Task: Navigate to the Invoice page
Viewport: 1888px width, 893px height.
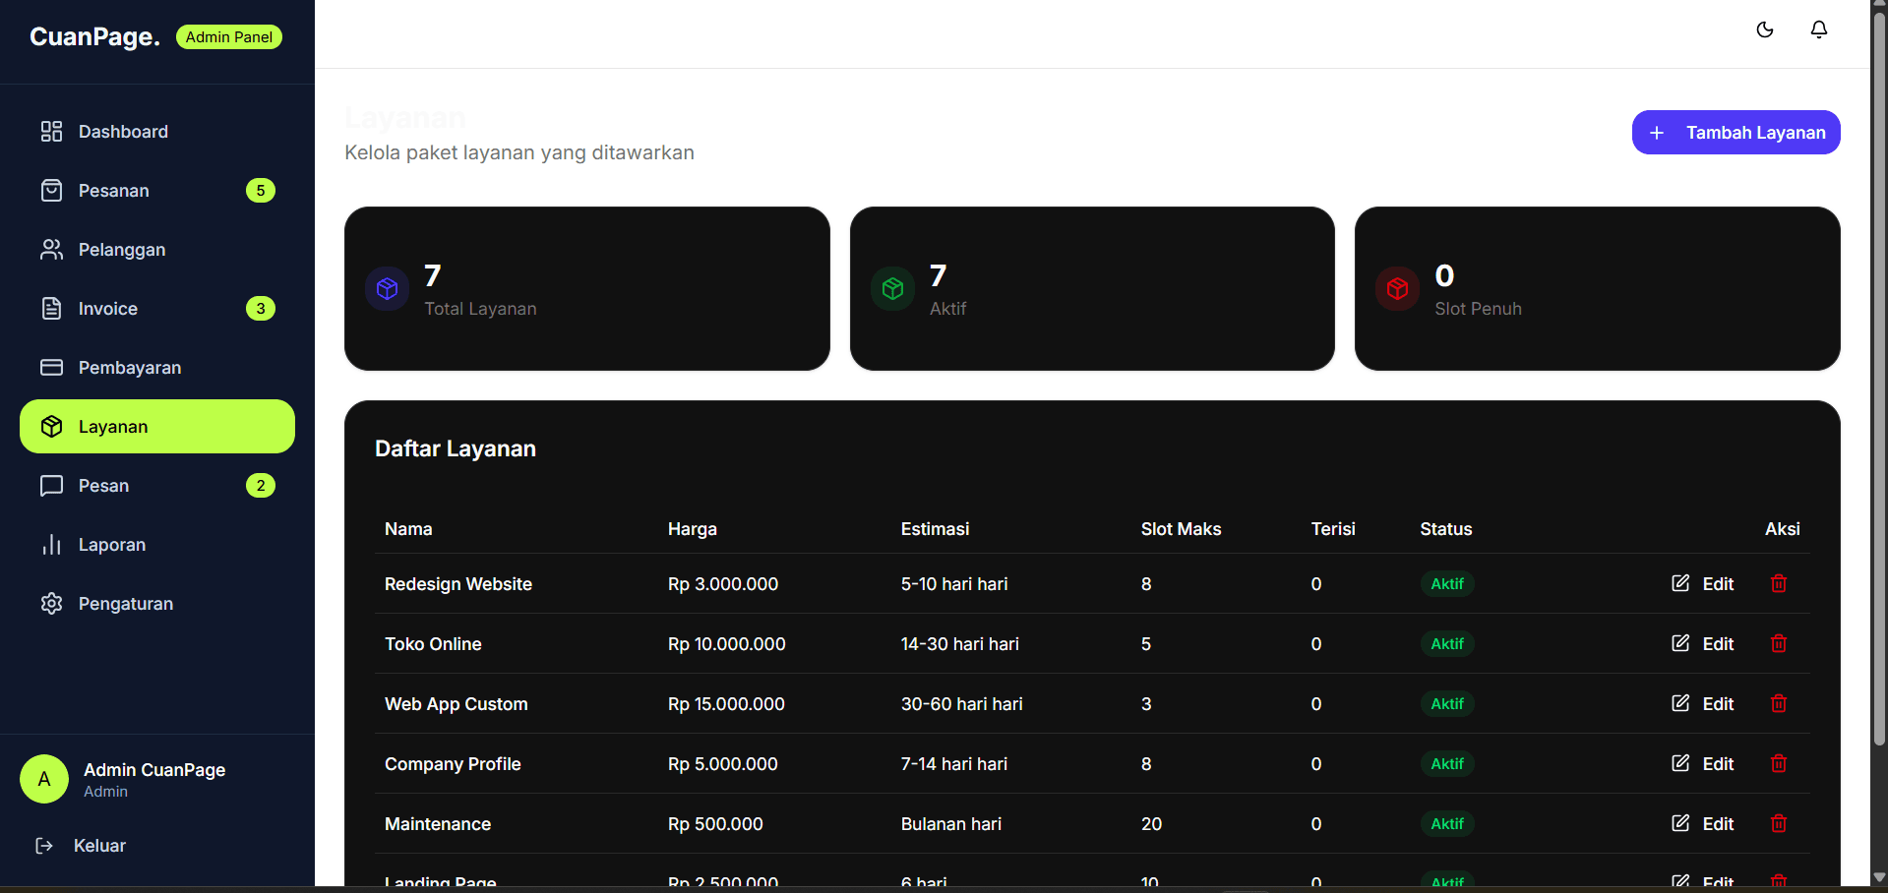Action: 108,309
